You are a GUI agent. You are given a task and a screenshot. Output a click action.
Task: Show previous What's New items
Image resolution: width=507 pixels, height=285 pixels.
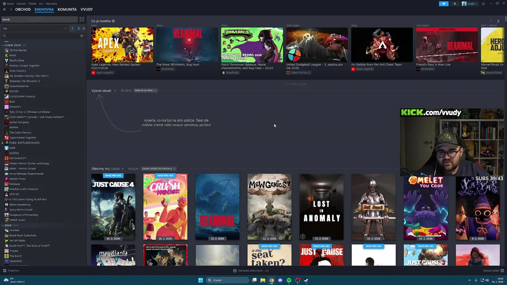tap(491, 21)
